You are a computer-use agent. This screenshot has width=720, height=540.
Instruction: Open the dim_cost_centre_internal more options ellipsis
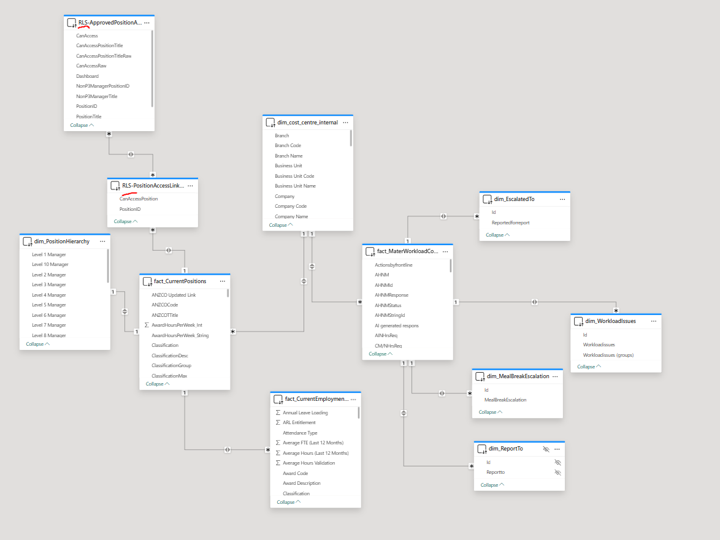[x=345, y=123]
